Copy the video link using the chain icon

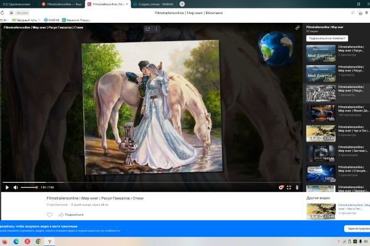point(298,28)
